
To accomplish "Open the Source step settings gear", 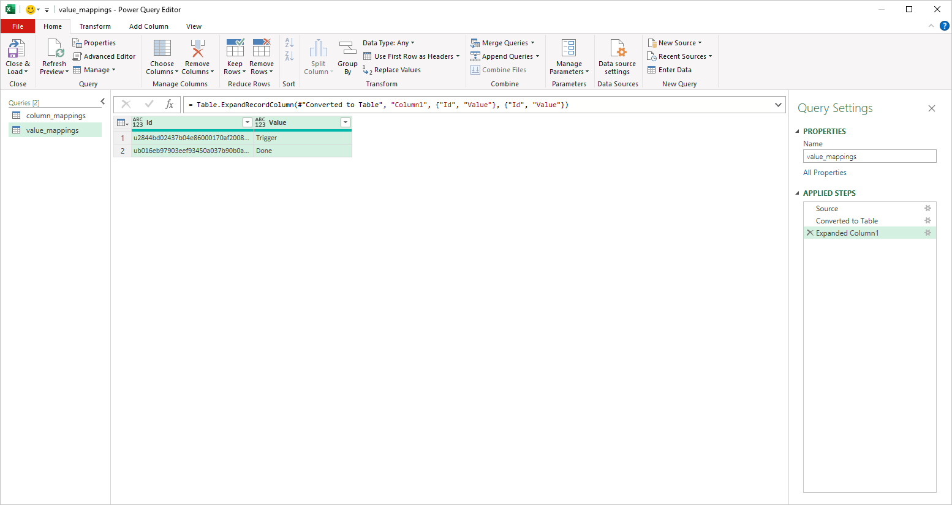I will coord(927,208).
